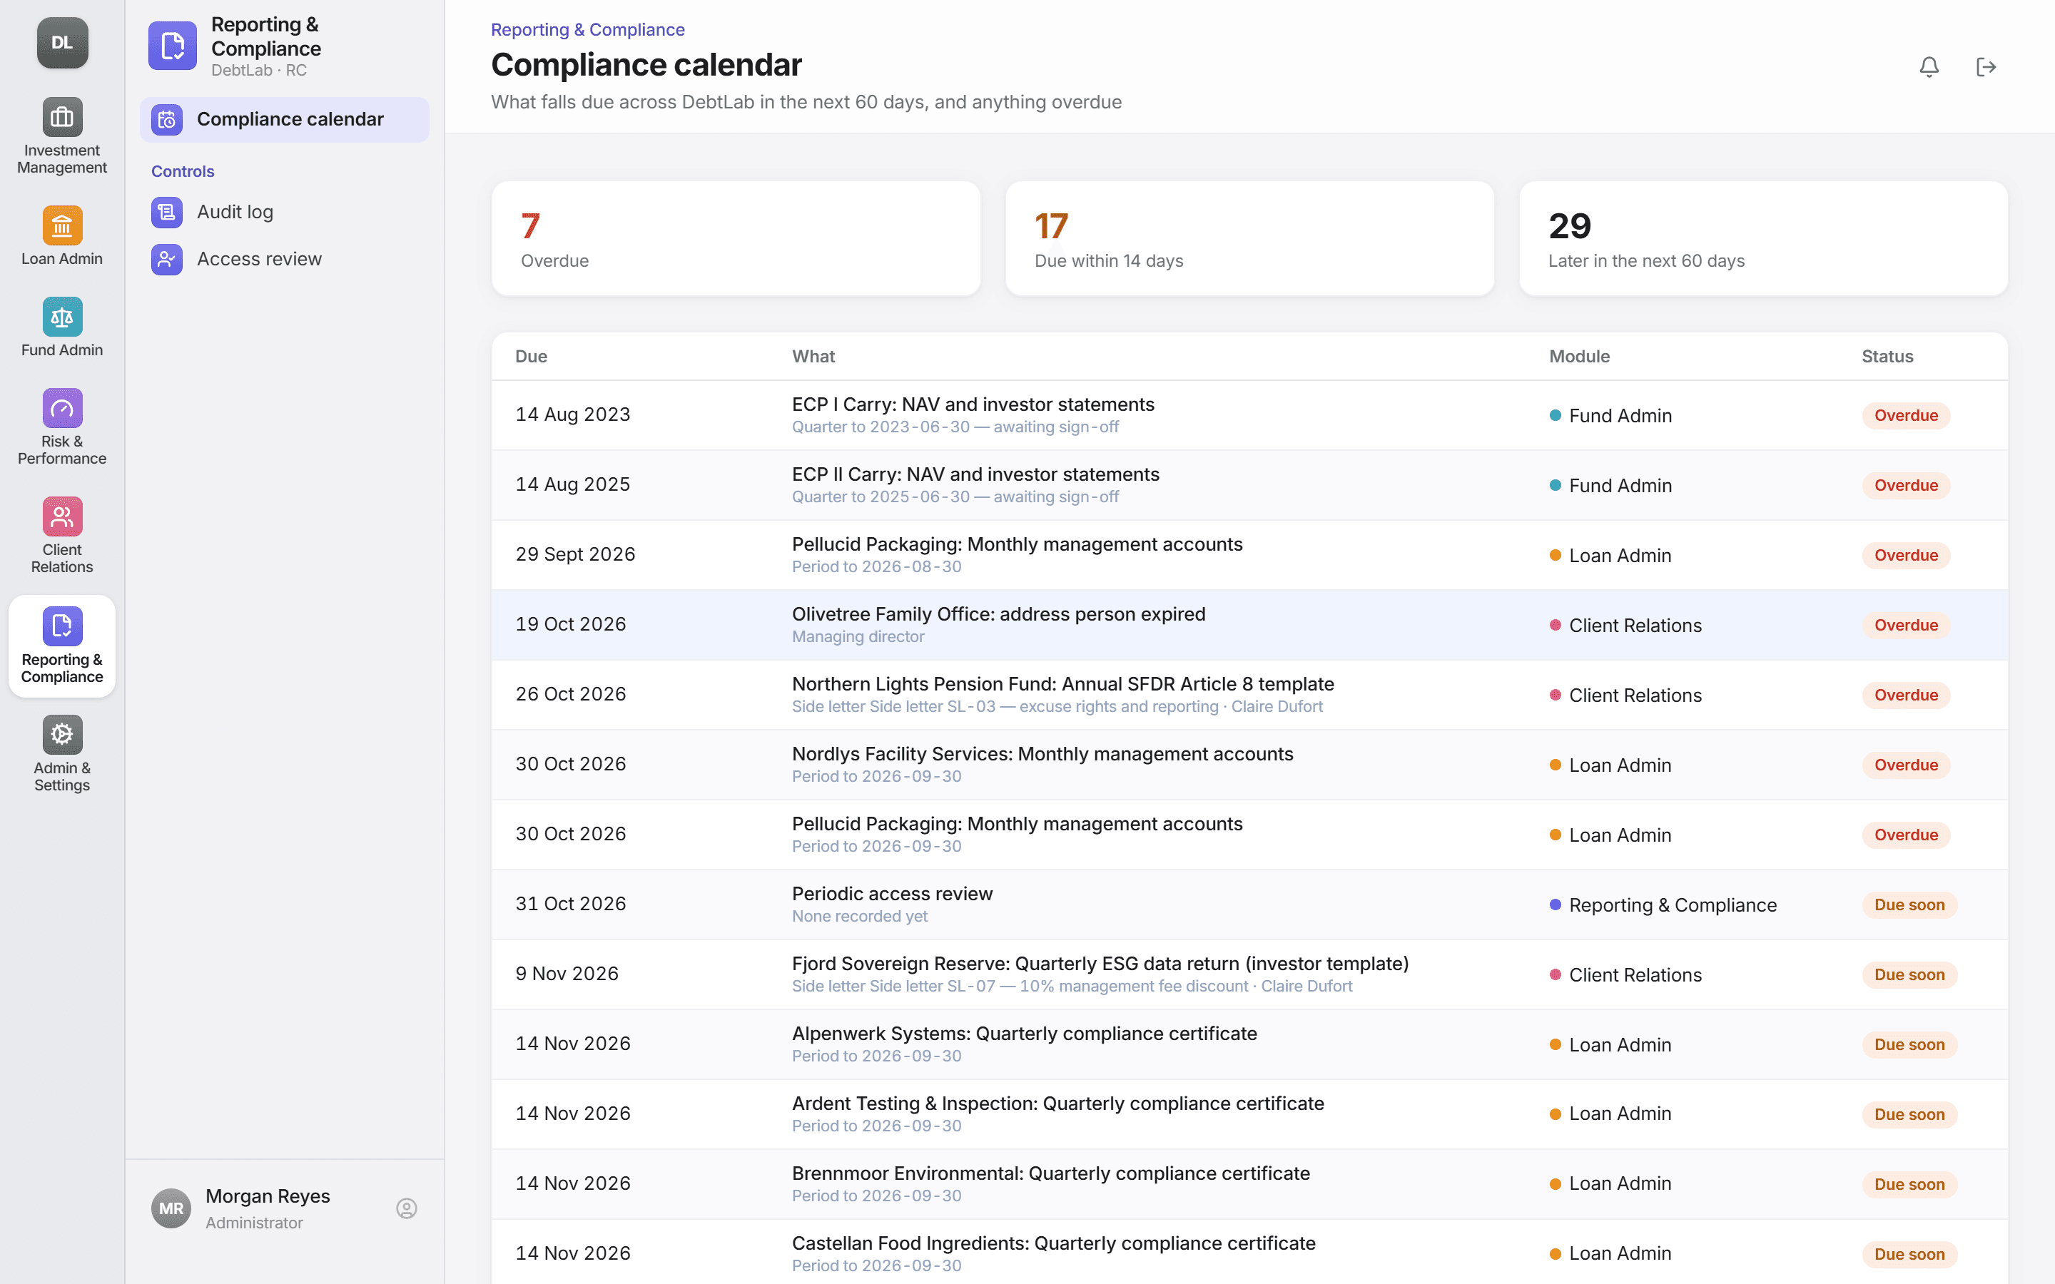Click the Access review icon
This screenshot has height=1284, width=2055.
click(166, 259)
